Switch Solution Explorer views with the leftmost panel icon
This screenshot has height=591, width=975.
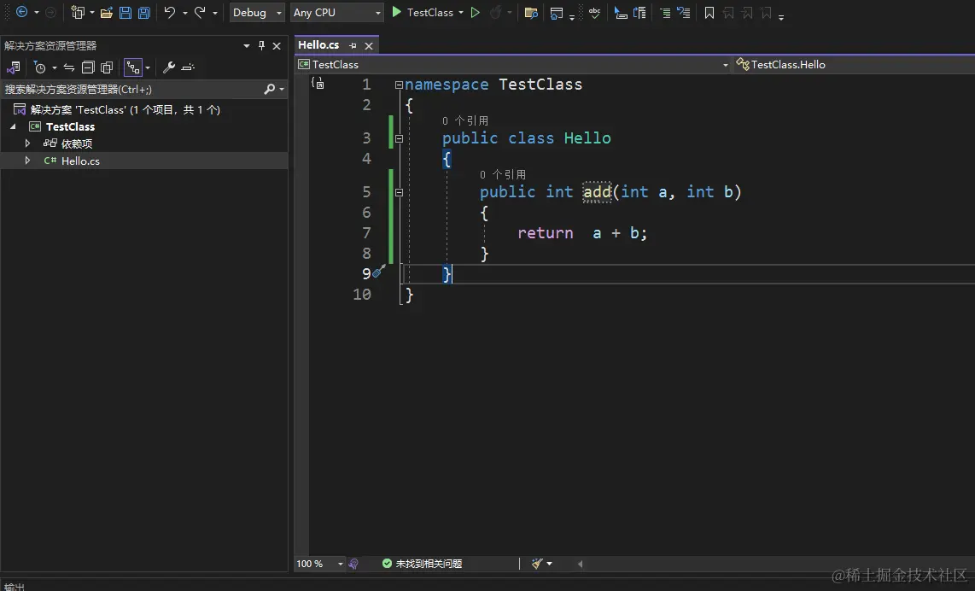13,67
